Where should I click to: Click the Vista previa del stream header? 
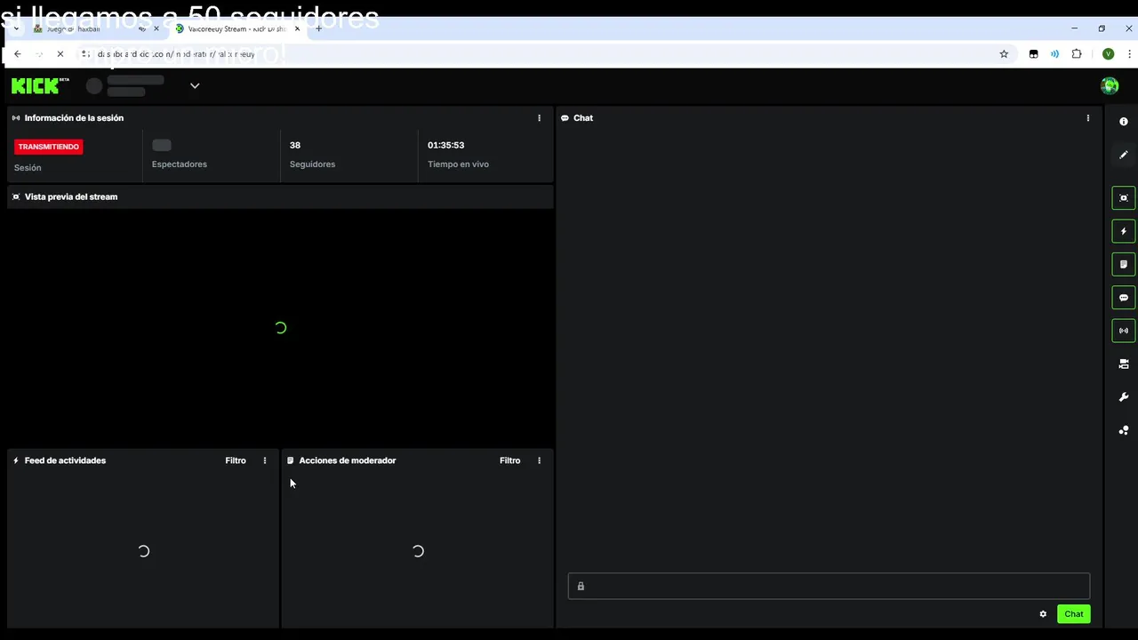click(x=71, y=196)
